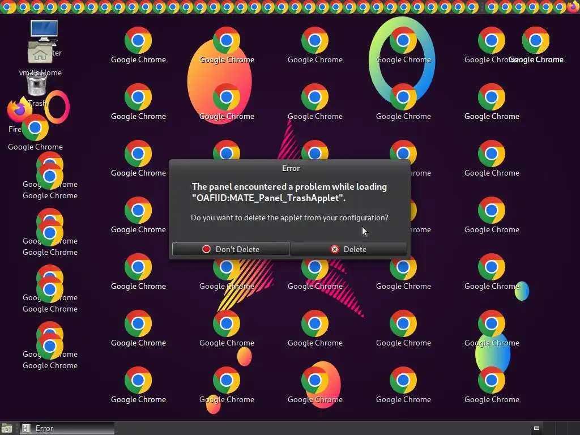Viewport: 580px width, 435px height.
Task: Click the red stop icon on Don't Delete
Action: pos(206,249)
